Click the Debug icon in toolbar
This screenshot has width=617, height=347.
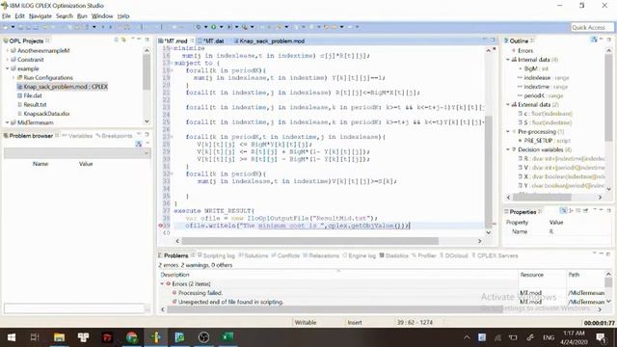tap(199, 27)
